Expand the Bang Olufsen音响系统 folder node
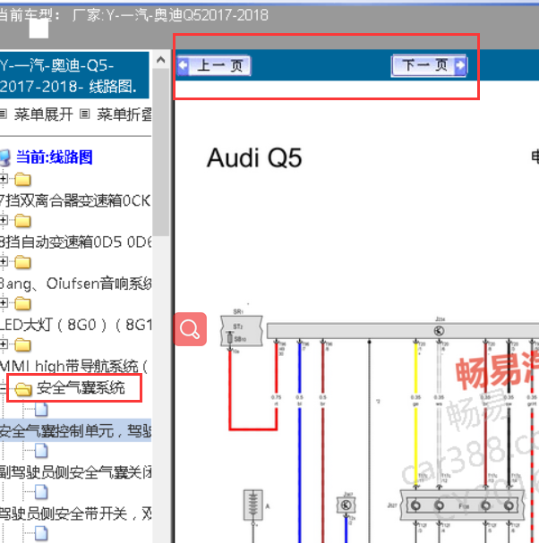 click(x=4, y=261)
